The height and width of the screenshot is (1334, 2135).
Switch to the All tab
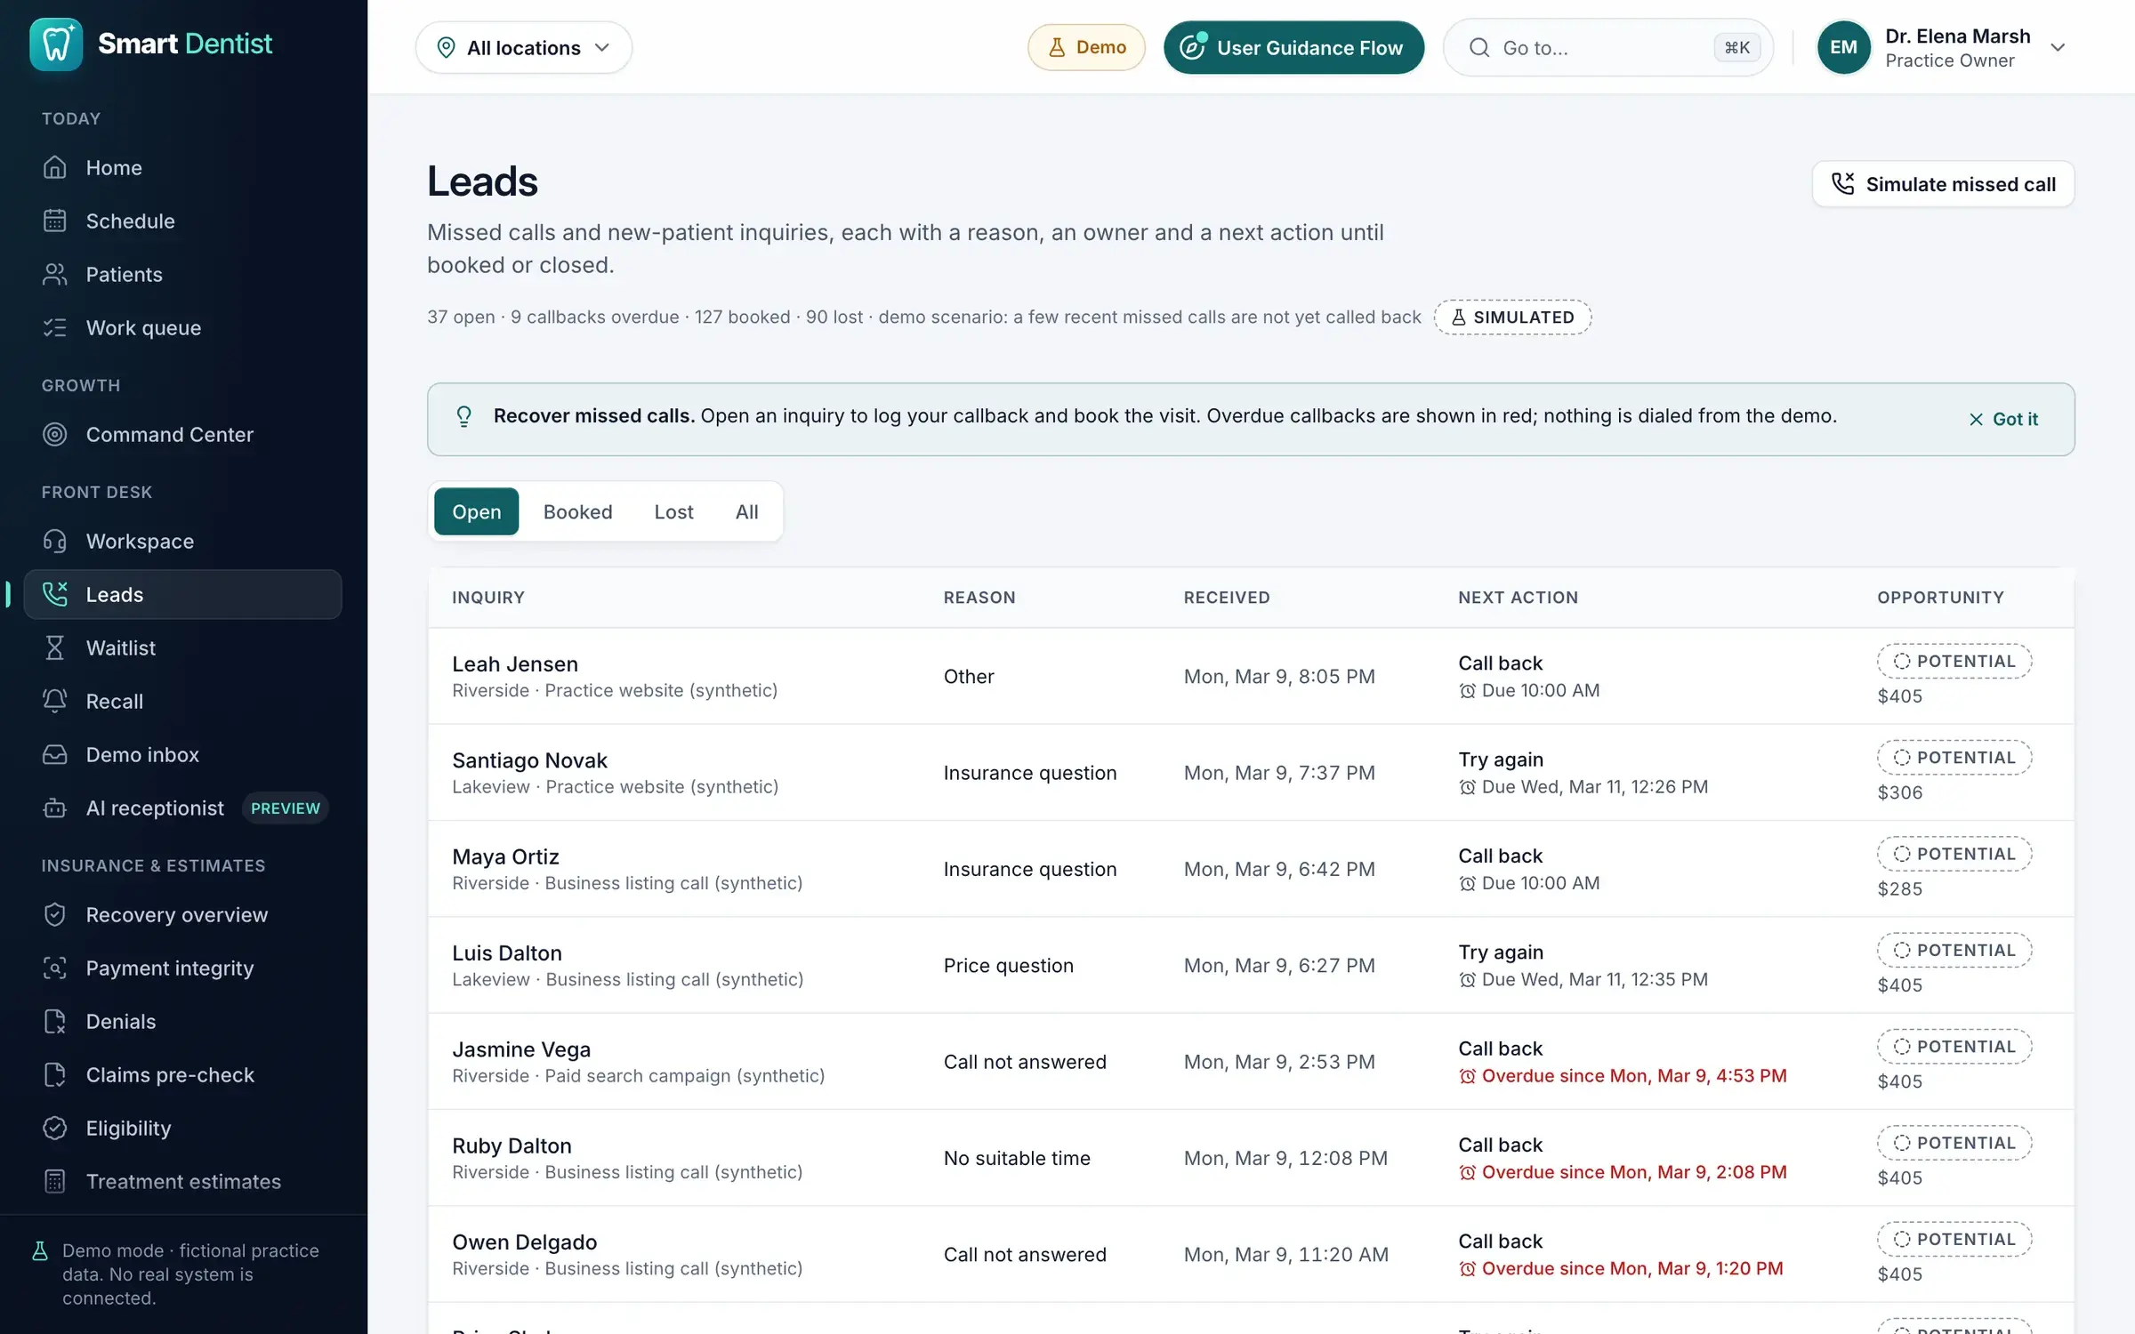[746, 511]
